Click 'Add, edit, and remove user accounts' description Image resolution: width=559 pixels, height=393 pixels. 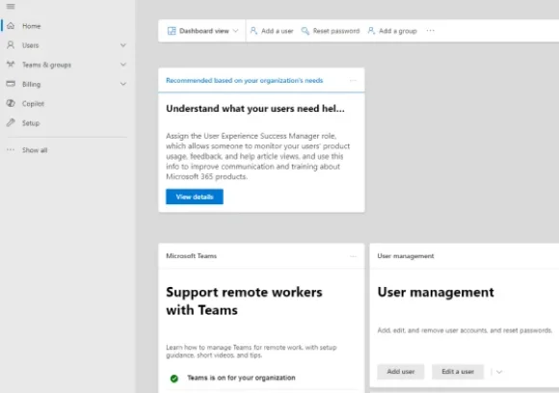pos(465,330)
